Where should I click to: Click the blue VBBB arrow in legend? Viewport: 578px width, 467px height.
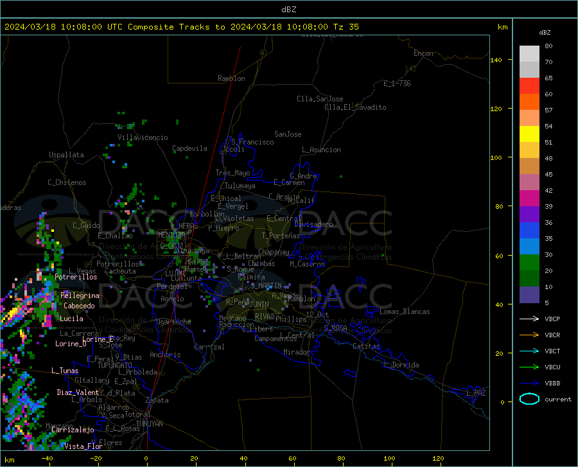click(529, 383)
